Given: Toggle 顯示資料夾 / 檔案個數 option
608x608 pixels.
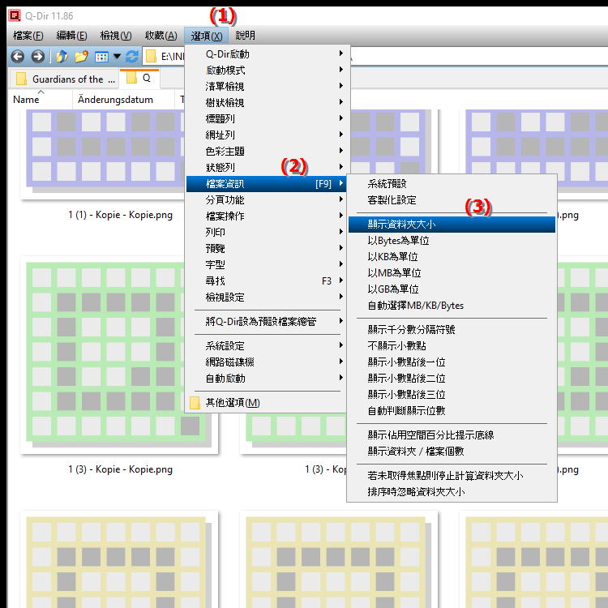Looking at the screenshot, I should point(452,452).
